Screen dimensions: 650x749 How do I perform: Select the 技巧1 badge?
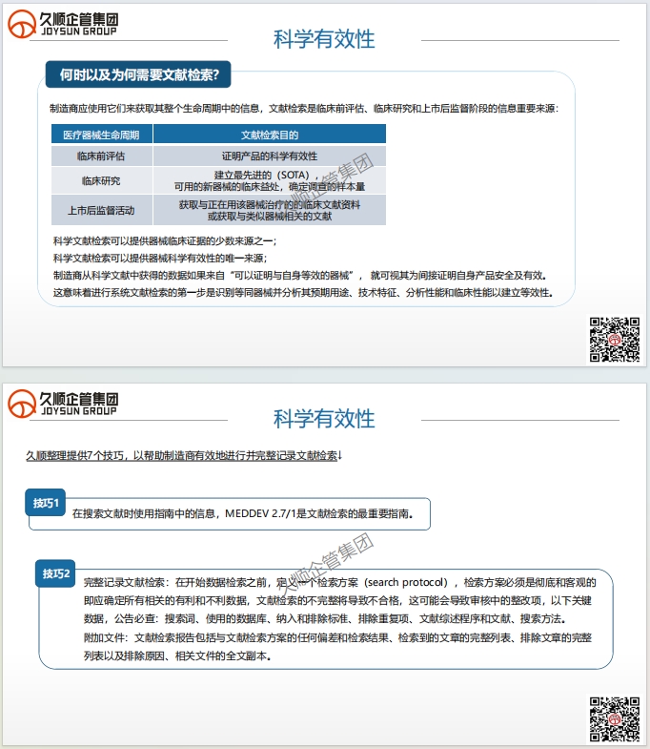(46, 503)
